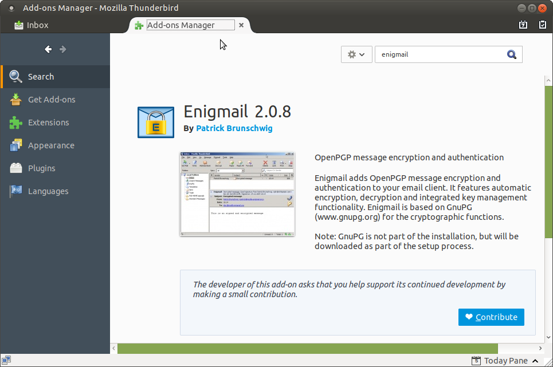Screen dimensions: 553x367
Task: Click the vertical scrollbar thumb
Action: pyautogui.click(x=548, y=162)
